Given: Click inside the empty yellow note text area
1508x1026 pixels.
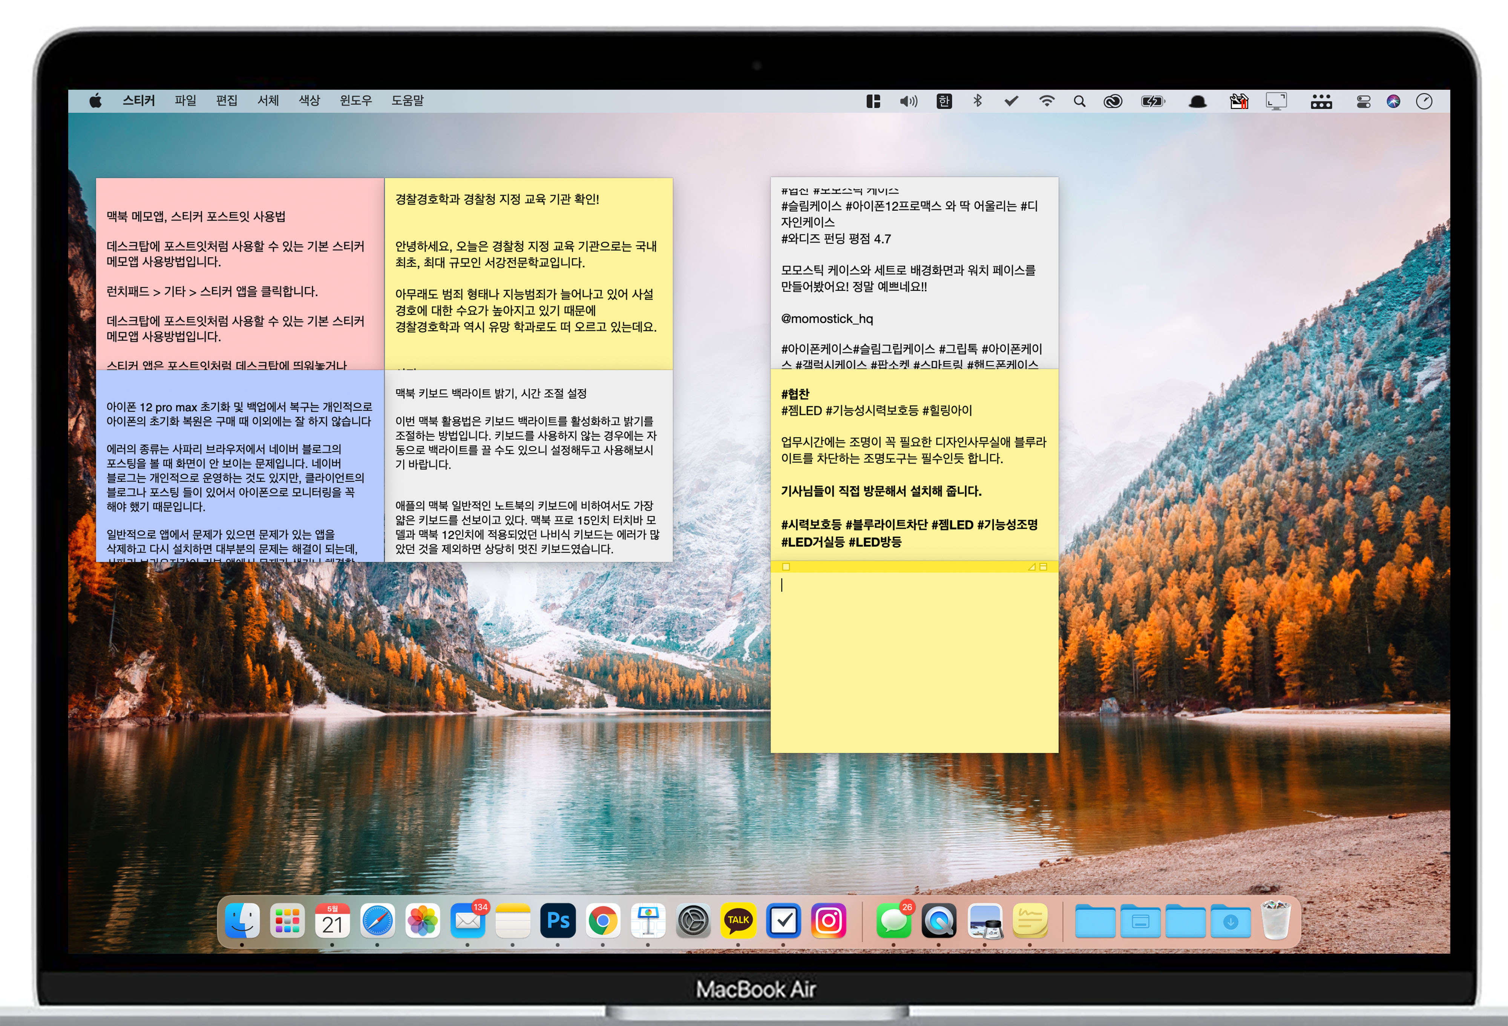Looking at the screenshot, I should click(x=914, y=662).
